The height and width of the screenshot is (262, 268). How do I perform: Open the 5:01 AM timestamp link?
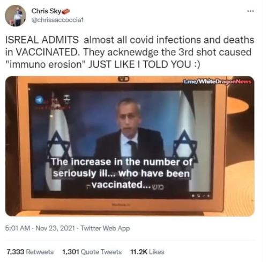tap(18, 228)
